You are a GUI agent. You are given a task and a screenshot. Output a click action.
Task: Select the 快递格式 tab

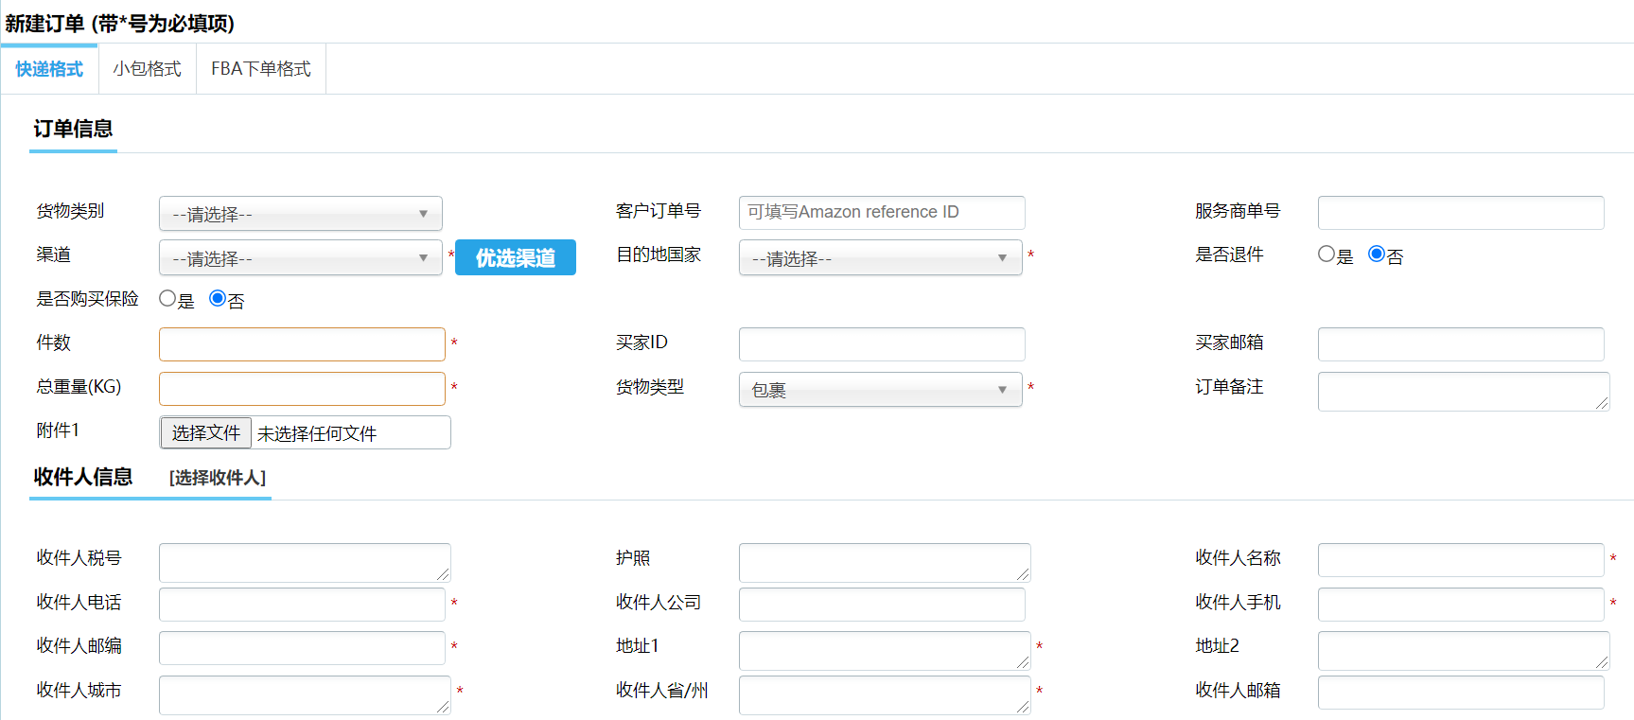coord(49,69)
